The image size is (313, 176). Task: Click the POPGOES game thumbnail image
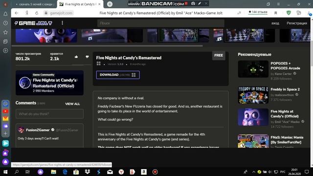(253, 69)
